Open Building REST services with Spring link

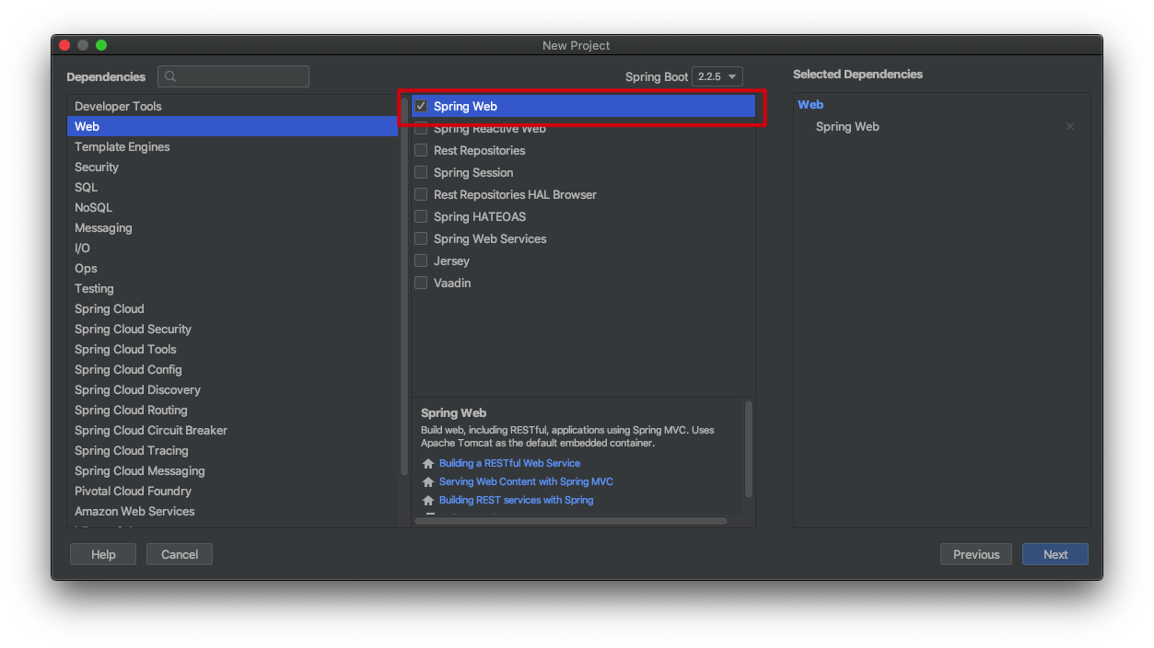click(x=516, y=500)
